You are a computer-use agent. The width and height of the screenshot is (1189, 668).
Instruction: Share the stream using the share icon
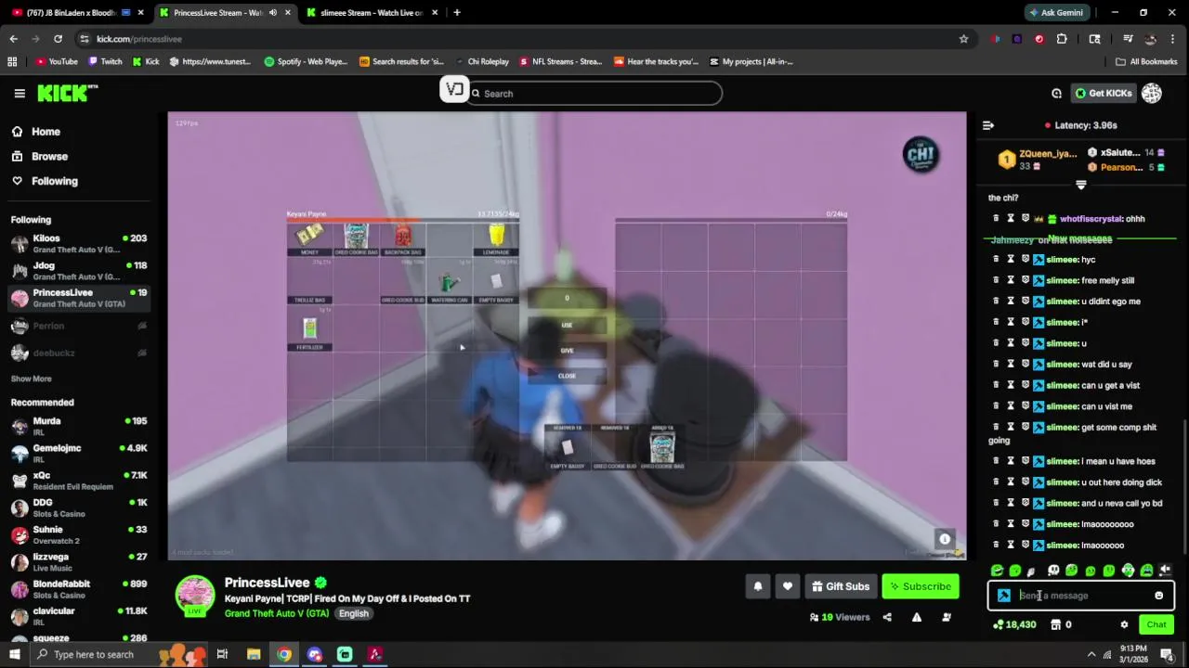tap(887, 617)
